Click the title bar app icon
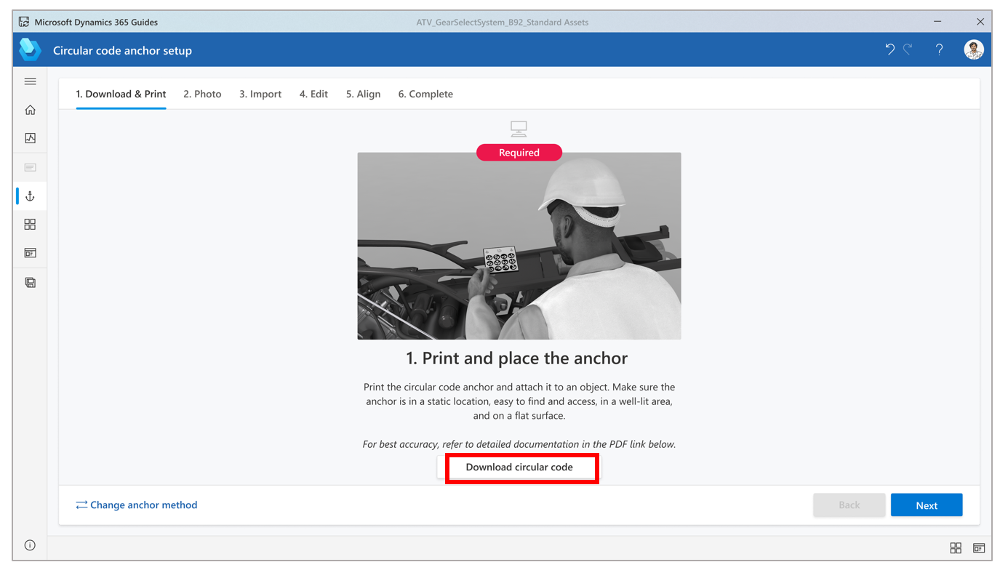The image size is (1000, 570). (x=24, y=22)
